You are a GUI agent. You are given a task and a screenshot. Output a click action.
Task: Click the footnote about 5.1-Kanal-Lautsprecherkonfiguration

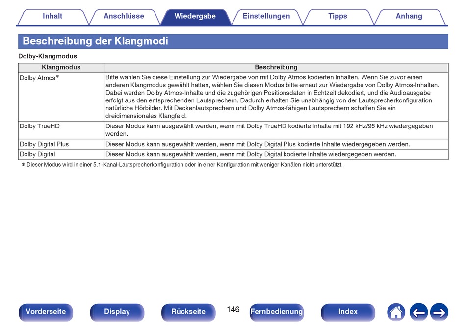click(x=182, y=165)
